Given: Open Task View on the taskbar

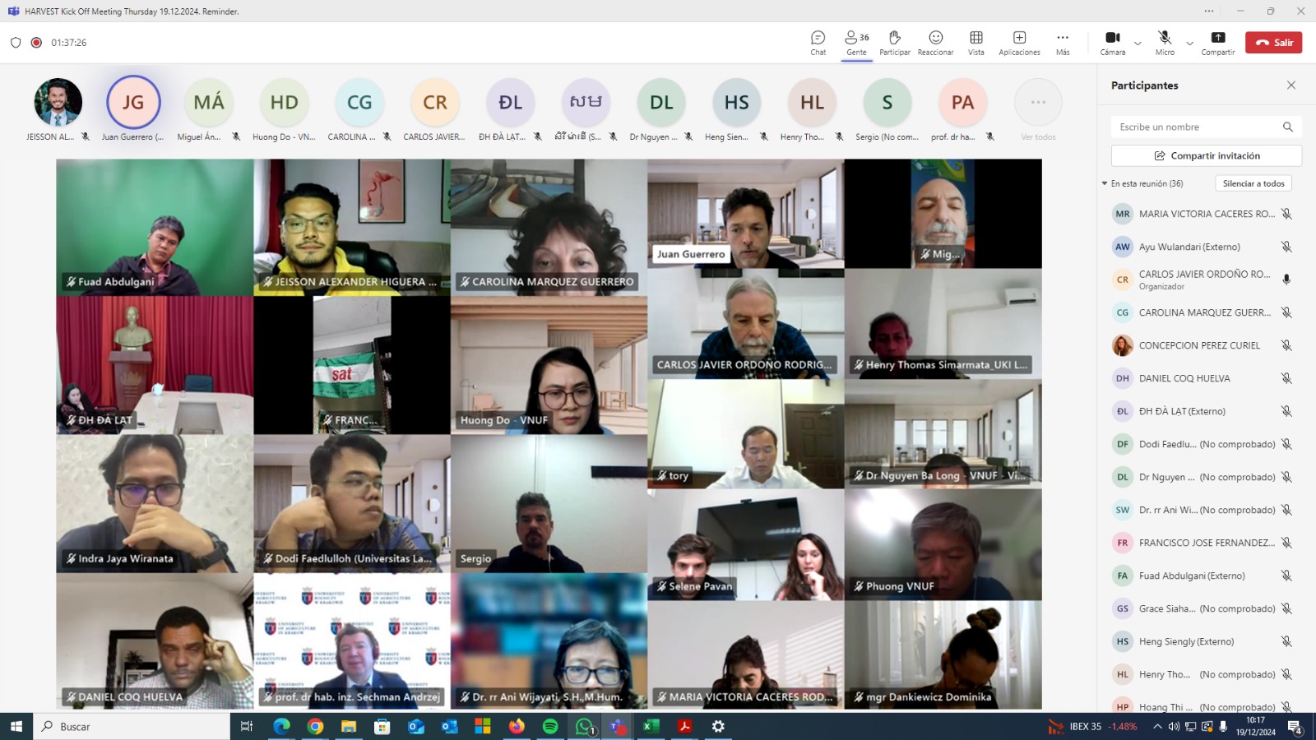Looking at the screenshot, I should pyautogui.click(x=246, y=726).
